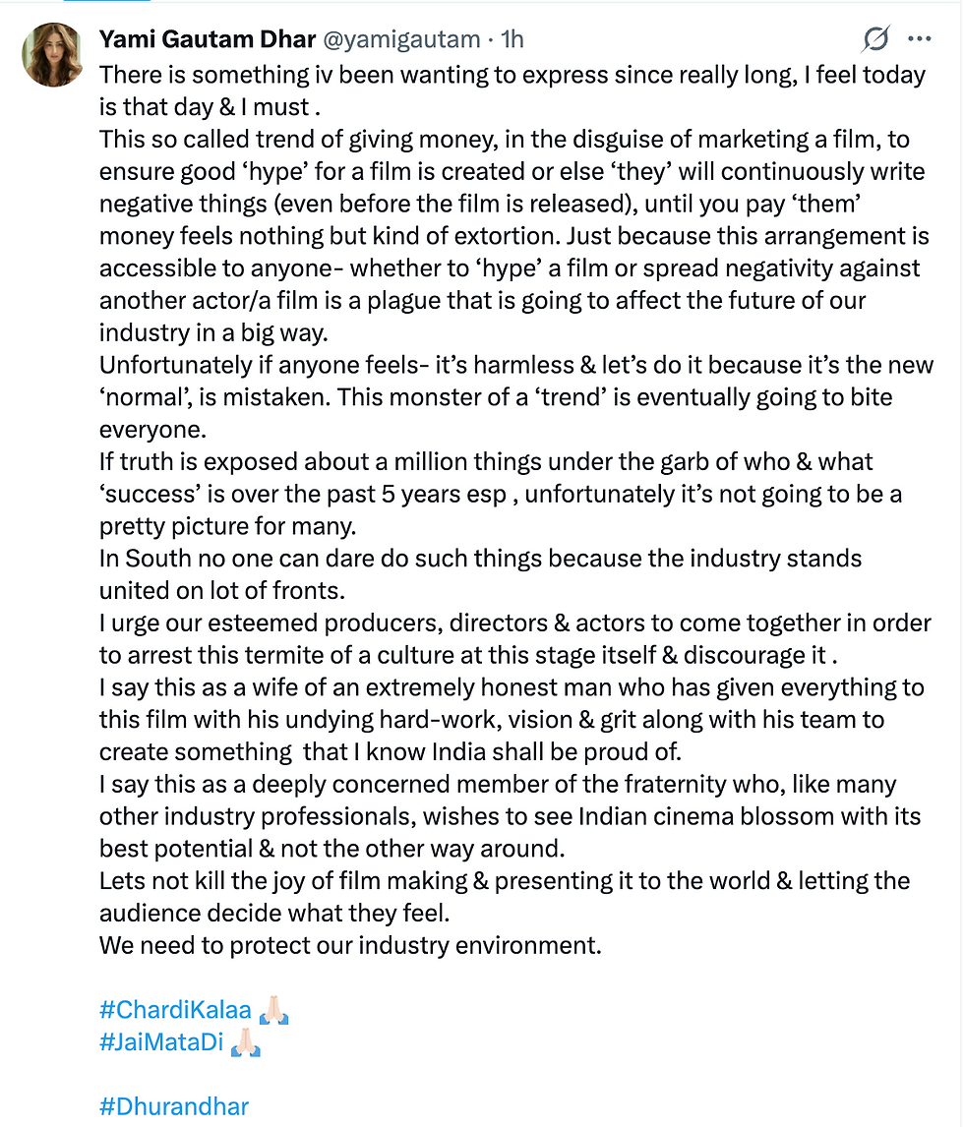Viewport: 964px width, 1127px height.
Task: Follow the #JaiMataDi hashtag link
Action: 162,1041
